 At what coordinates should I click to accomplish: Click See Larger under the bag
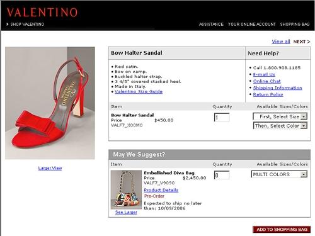[126, 212]
